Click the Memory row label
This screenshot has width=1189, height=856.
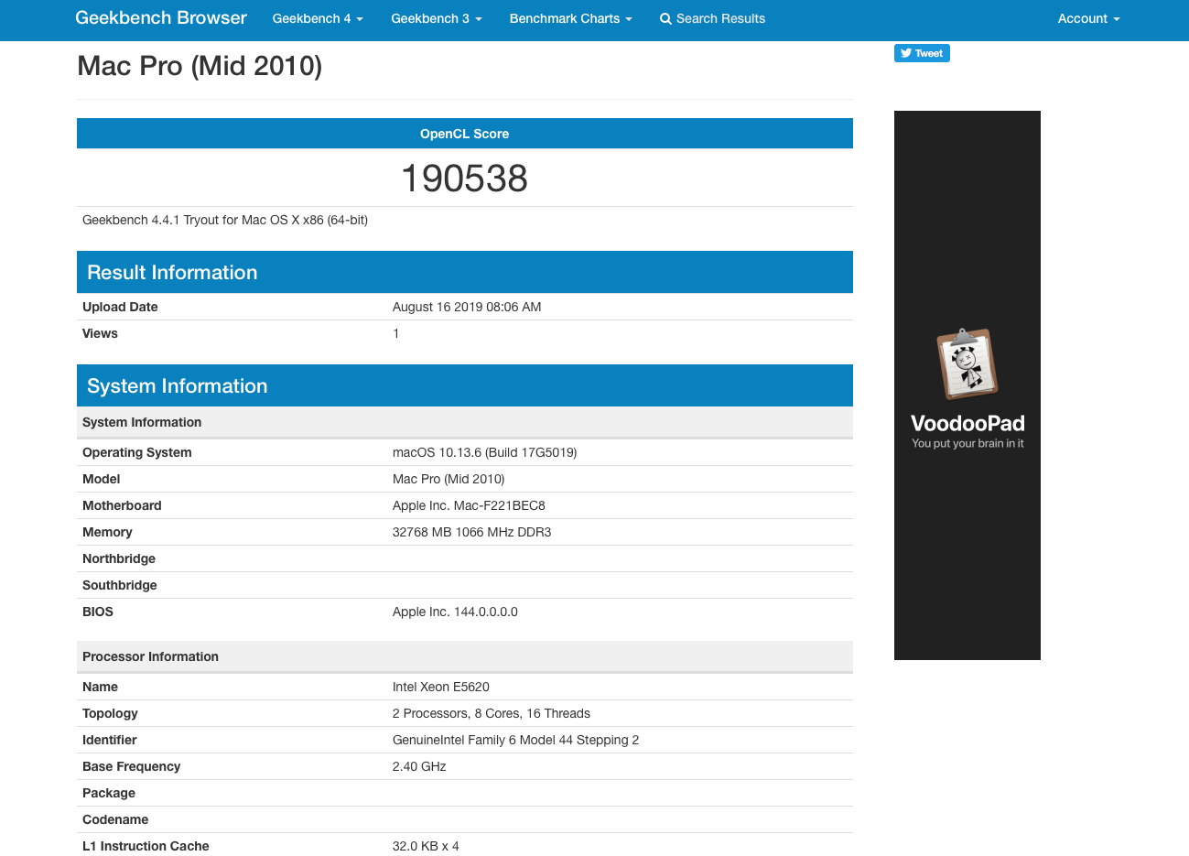(x=107, y=532)
